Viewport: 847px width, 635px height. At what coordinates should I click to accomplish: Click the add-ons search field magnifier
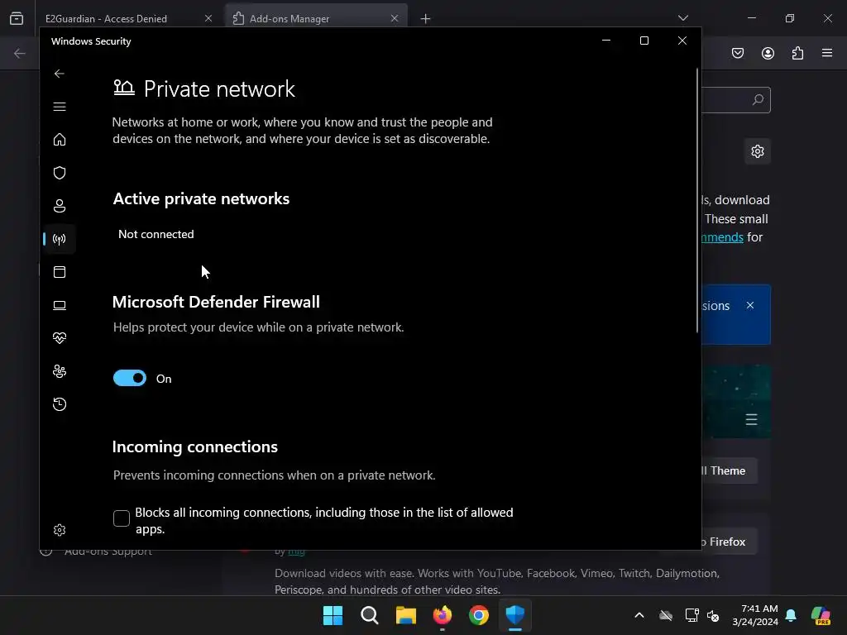758,100
